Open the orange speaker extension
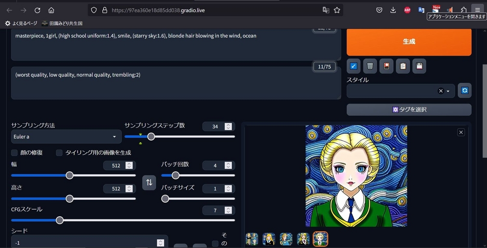487x248 pixels. tap(450, 10)
